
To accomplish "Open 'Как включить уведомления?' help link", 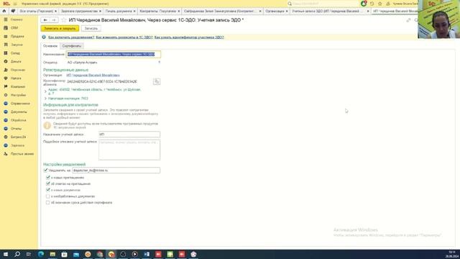I will pyautogui.click(x=71, y=37).
